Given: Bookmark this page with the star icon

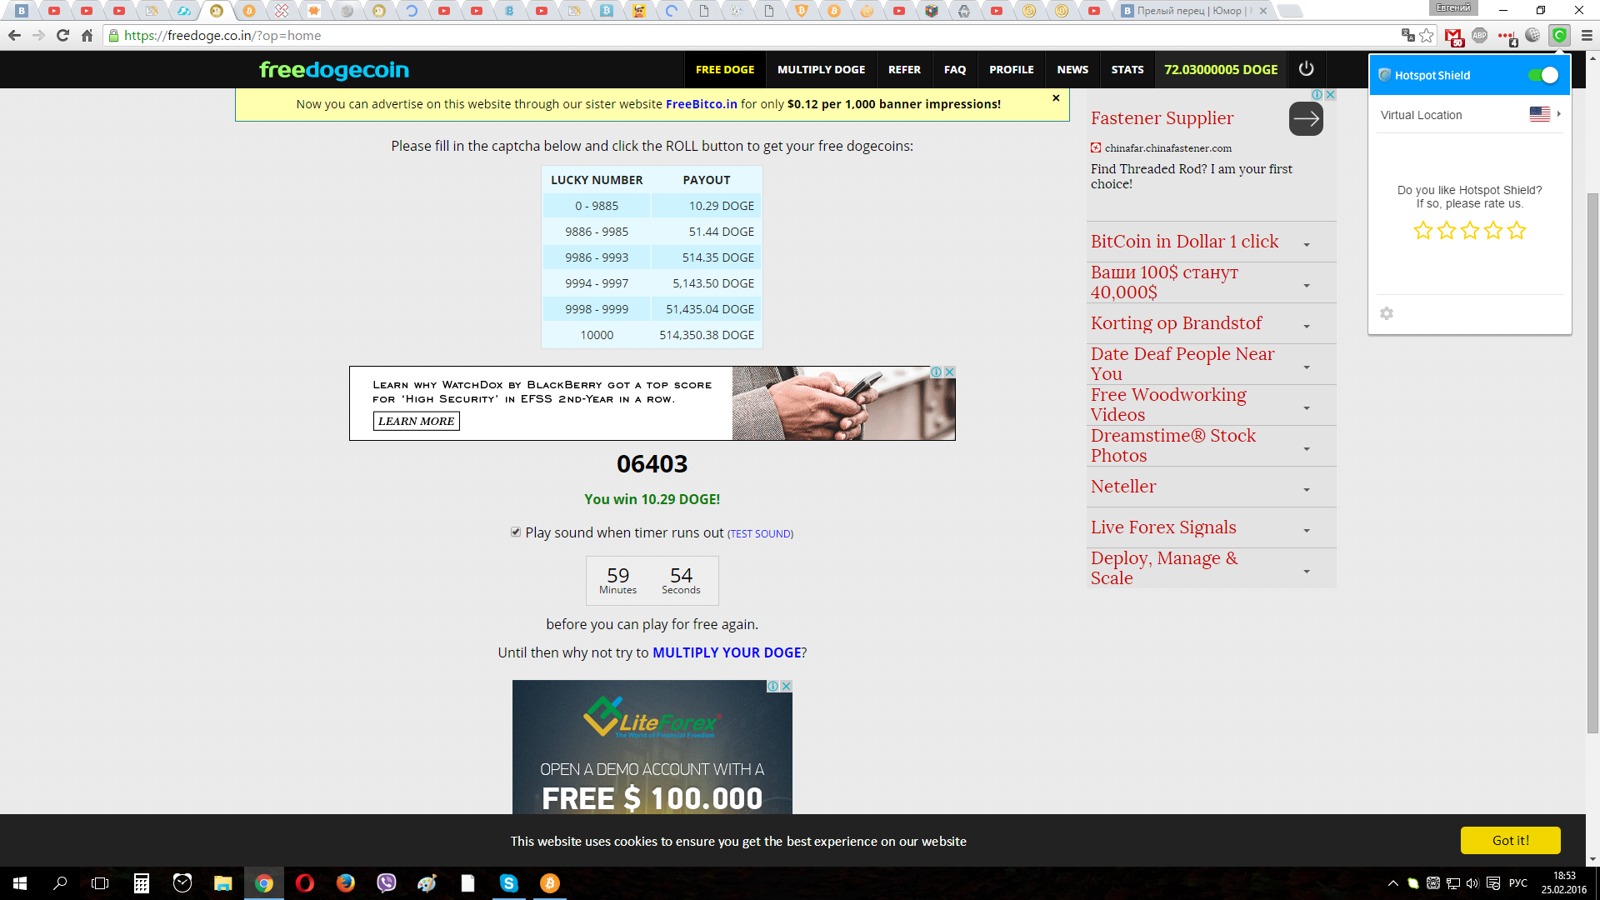Looking at the screenshot, I should 1427,35.
